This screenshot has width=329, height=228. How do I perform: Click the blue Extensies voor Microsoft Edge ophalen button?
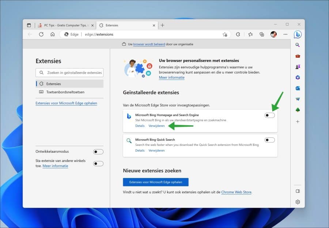click(x=156, y=182)
